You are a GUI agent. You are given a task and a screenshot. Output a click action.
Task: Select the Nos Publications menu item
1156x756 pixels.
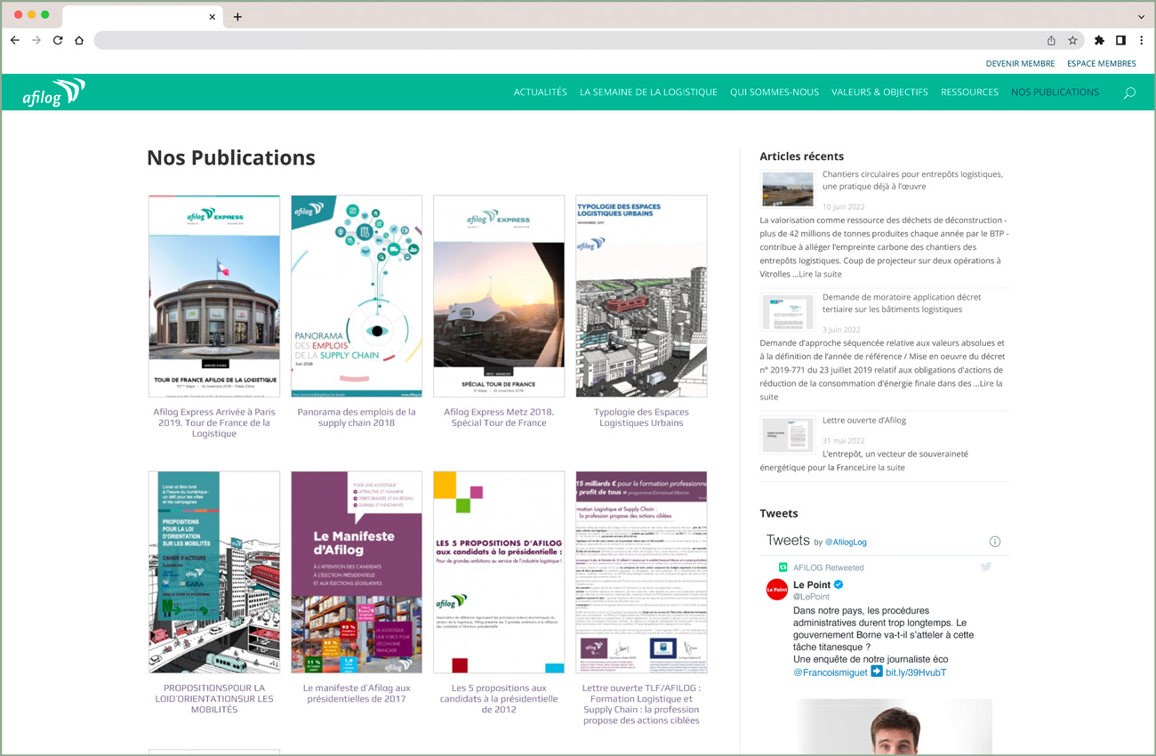coord(1055,92)
